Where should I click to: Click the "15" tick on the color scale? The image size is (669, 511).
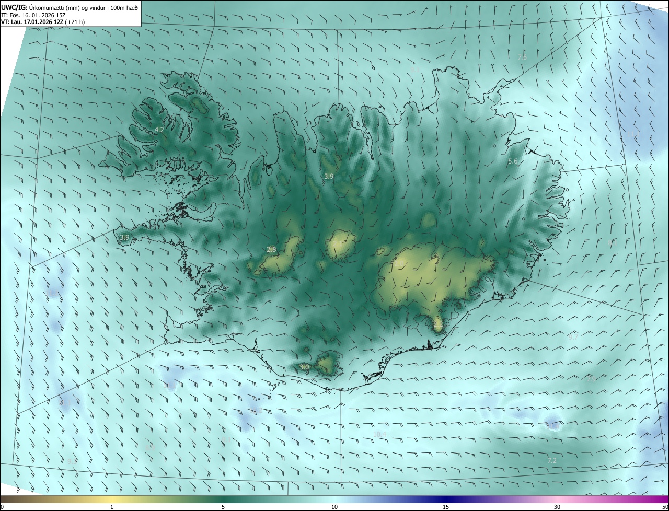click(x=446, y=507)
